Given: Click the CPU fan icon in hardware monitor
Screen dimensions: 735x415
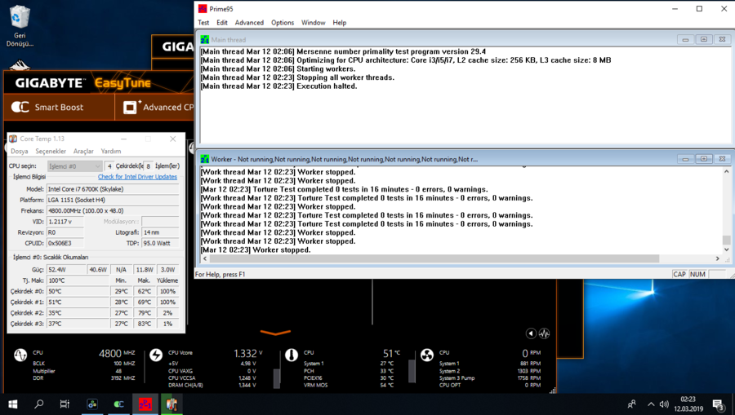Looking at the screenshot, I should click(x=427, y=355).
